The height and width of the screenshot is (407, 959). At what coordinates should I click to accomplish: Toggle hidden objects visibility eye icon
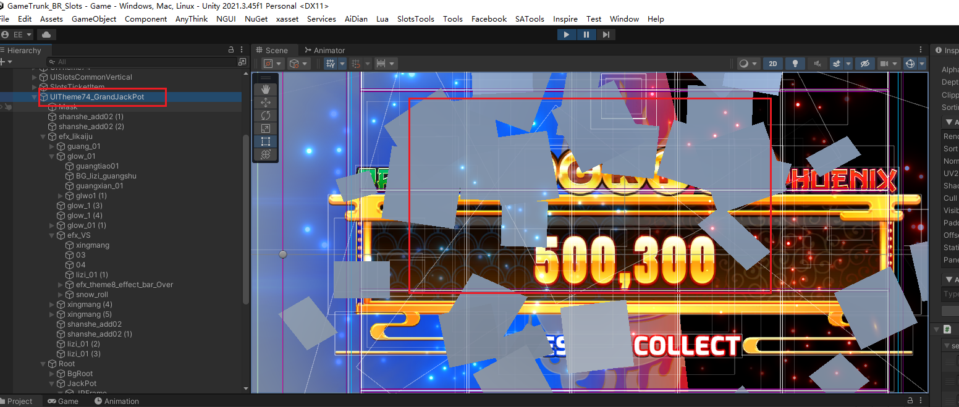[864, 64]
